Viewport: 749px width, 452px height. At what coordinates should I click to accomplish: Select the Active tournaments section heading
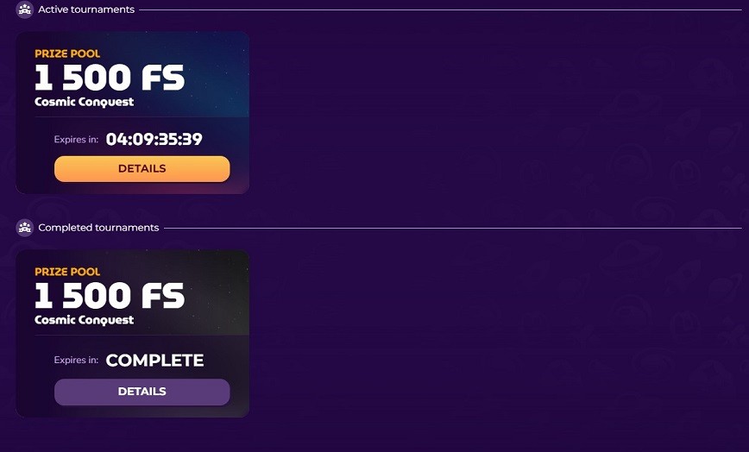click(x=86, y=9)
